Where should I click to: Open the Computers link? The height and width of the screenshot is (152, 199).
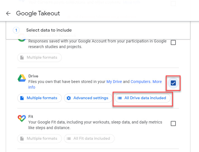tap(141, 82)
